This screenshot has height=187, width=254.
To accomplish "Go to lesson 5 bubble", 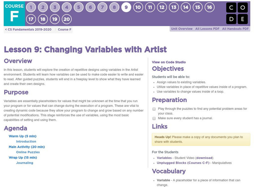I will click(78, 7).
